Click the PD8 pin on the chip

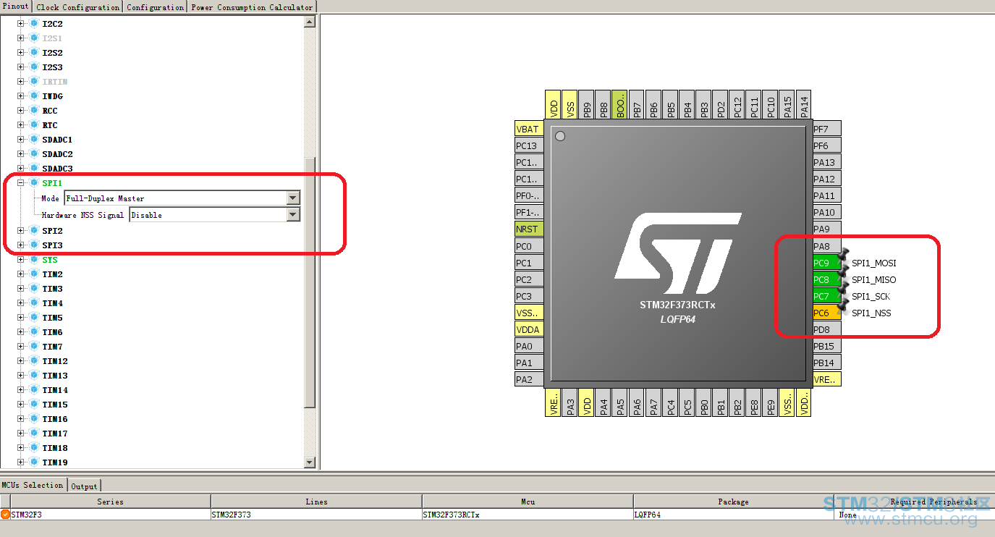(x=826, y=329)
